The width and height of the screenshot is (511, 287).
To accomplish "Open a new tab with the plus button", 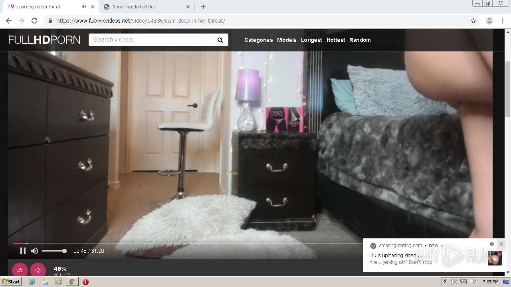I will (x=203, y=7).
